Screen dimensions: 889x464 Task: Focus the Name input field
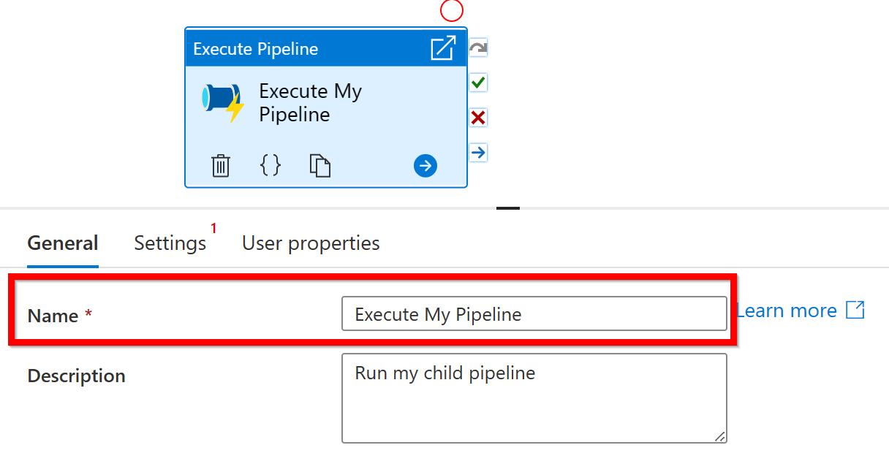point(534,314)
